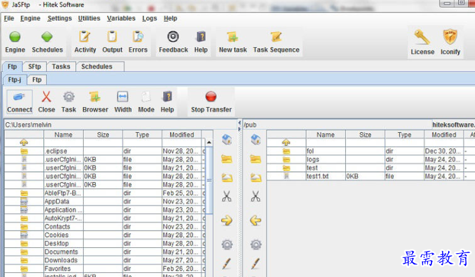Click the transfer Mode icon
This screenshot has width=475, height=277.
[146, 97]
